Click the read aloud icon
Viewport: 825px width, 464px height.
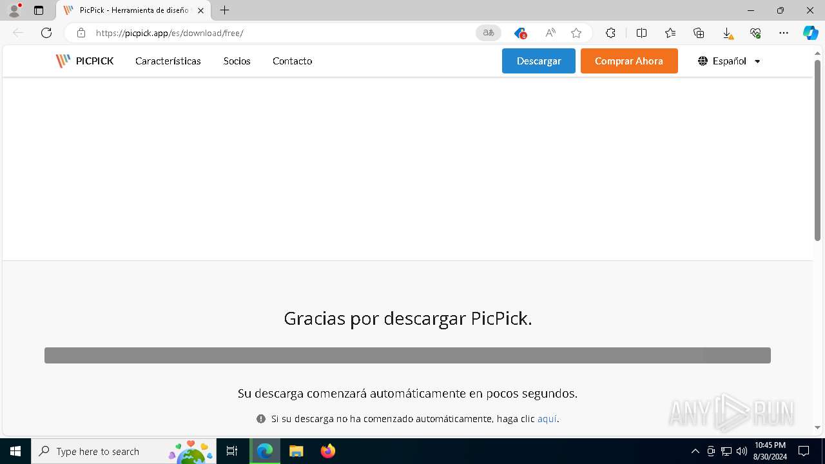point(550,33)
